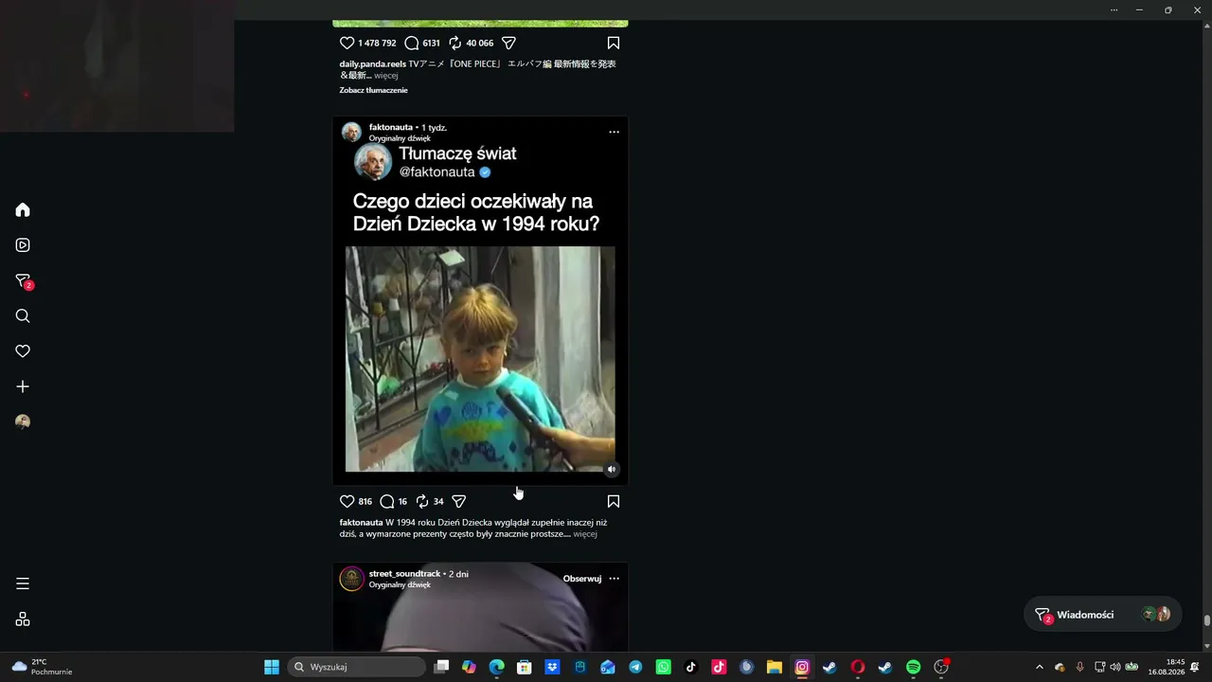
Task: Open the Meta apps grid icon
Action: tap(23, 619)
